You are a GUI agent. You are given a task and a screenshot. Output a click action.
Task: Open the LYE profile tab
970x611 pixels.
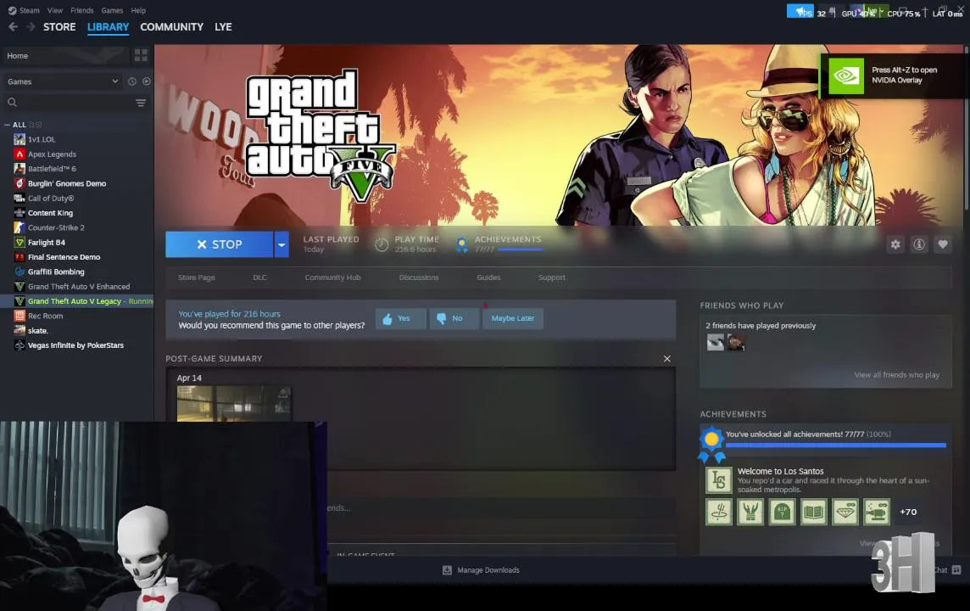point(223,27)
